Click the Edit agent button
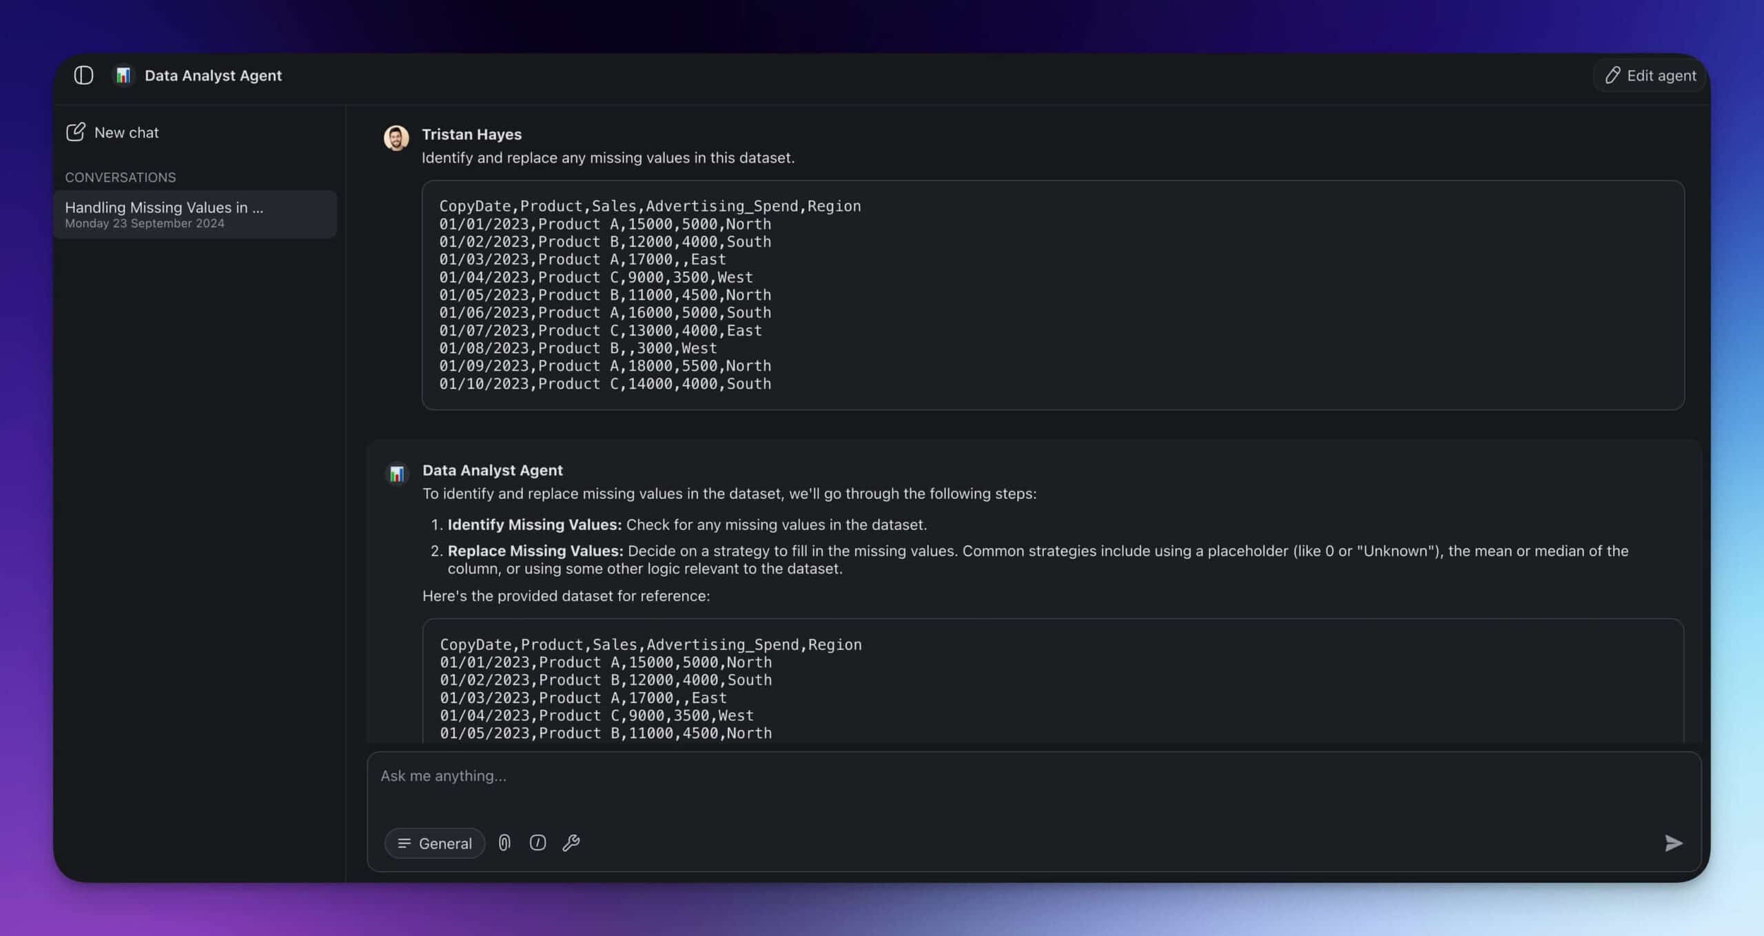 click(x=1650, y=75)
